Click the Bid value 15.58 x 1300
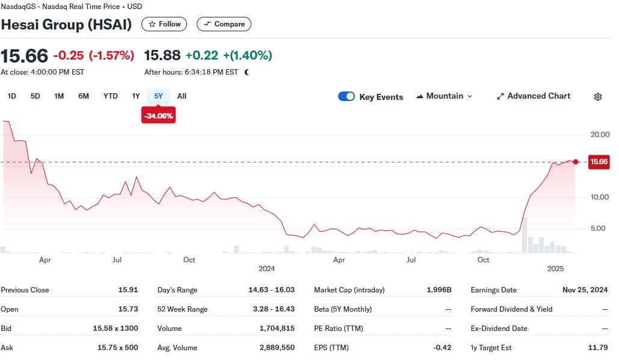This screenshot has width=619, height=361. (x=115, y=329)
